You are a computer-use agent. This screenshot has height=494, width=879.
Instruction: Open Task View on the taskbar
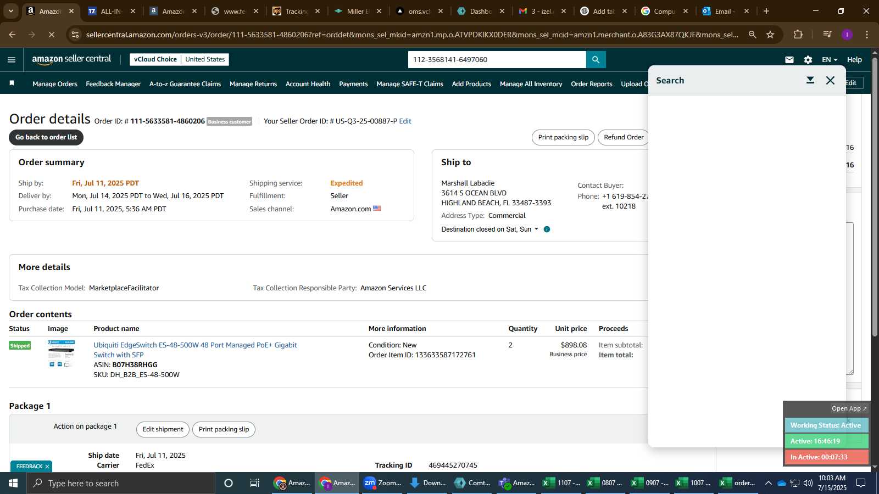(255, 483)
